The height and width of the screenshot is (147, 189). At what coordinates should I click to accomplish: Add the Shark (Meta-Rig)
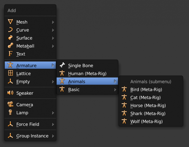(151, 114)
